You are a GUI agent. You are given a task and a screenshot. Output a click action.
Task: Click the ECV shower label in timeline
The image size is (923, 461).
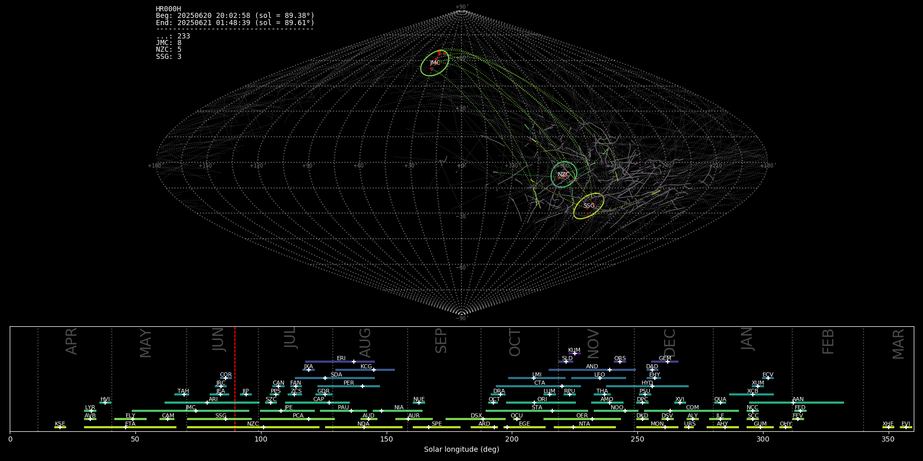pyautogui.click(x=768, y=375)
